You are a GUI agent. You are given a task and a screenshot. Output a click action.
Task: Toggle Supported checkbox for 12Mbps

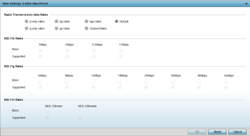click(x=93, y=87)
